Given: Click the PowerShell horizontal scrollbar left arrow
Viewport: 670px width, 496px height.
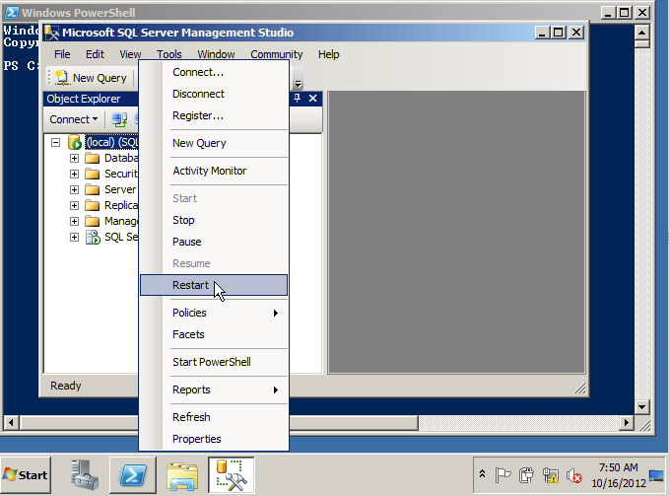Looking at the screenshot, I should (x=11, y=423).
